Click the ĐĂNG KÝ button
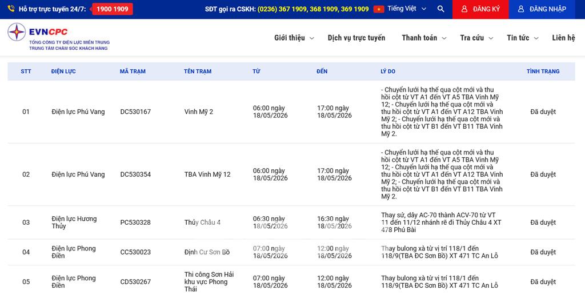Screen dimensions: 585x298 pos(480,9)
